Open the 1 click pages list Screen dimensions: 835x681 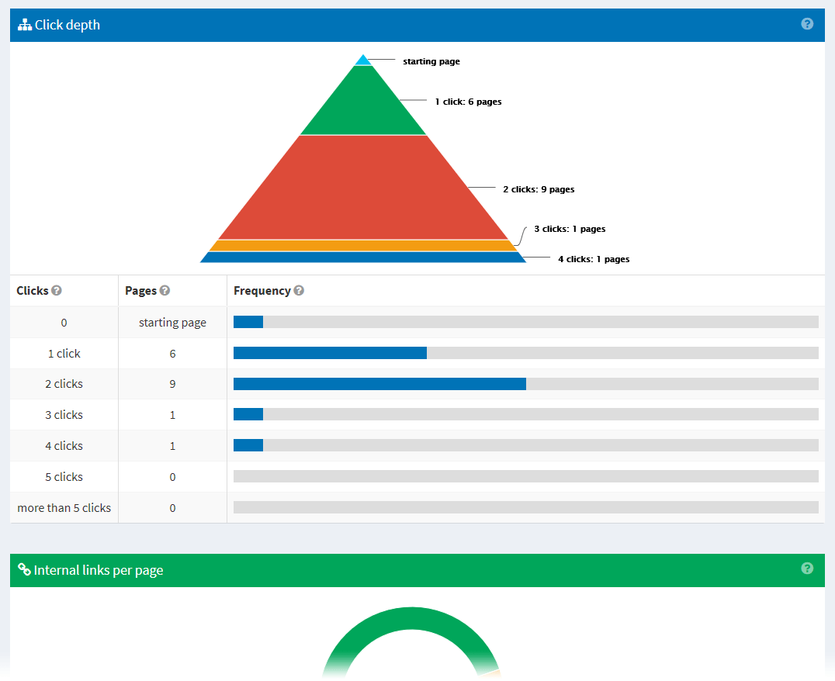click(64, 352)
